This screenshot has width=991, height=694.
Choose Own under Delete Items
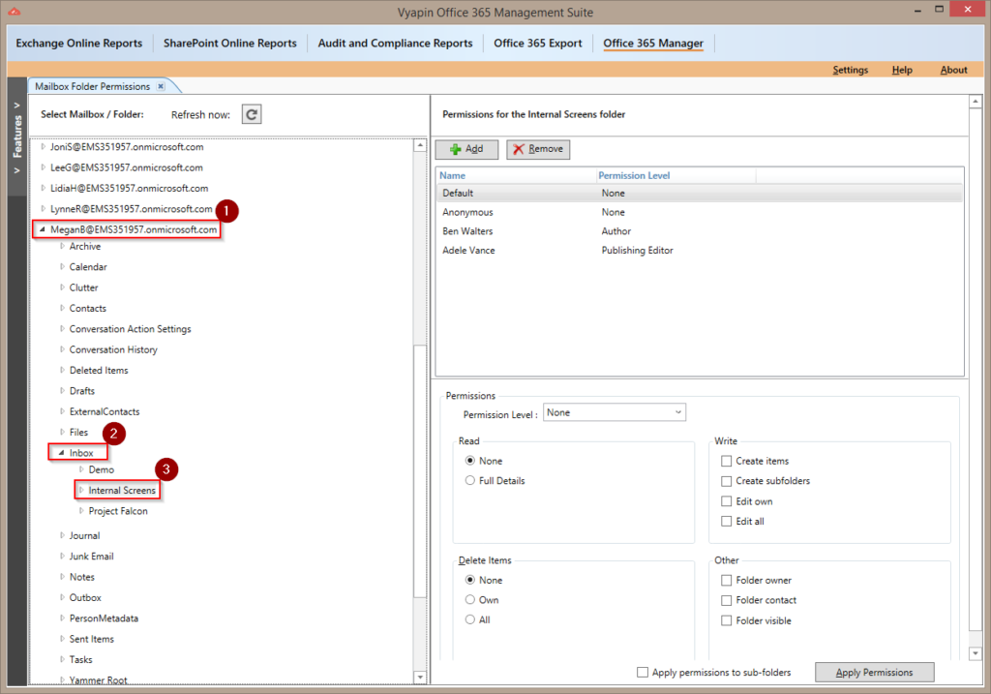[x=470, y=600]
